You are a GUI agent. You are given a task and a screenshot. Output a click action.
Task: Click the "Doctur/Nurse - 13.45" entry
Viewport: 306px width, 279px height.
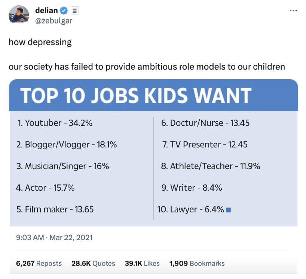[205, 123]
